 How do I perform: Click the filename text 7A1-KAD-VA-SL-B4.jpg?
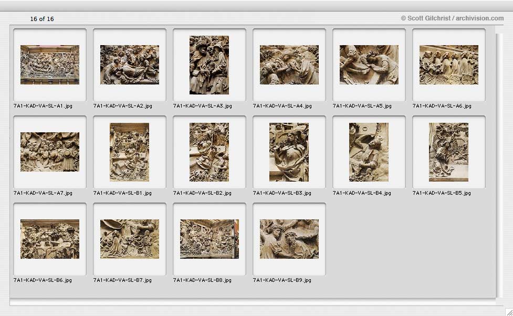tap(362, 193)
